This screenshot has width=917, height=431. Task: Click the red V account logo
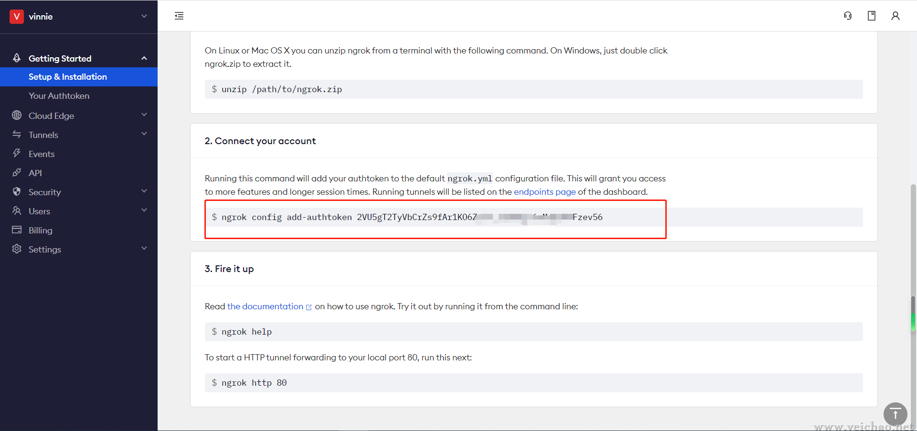17,17
